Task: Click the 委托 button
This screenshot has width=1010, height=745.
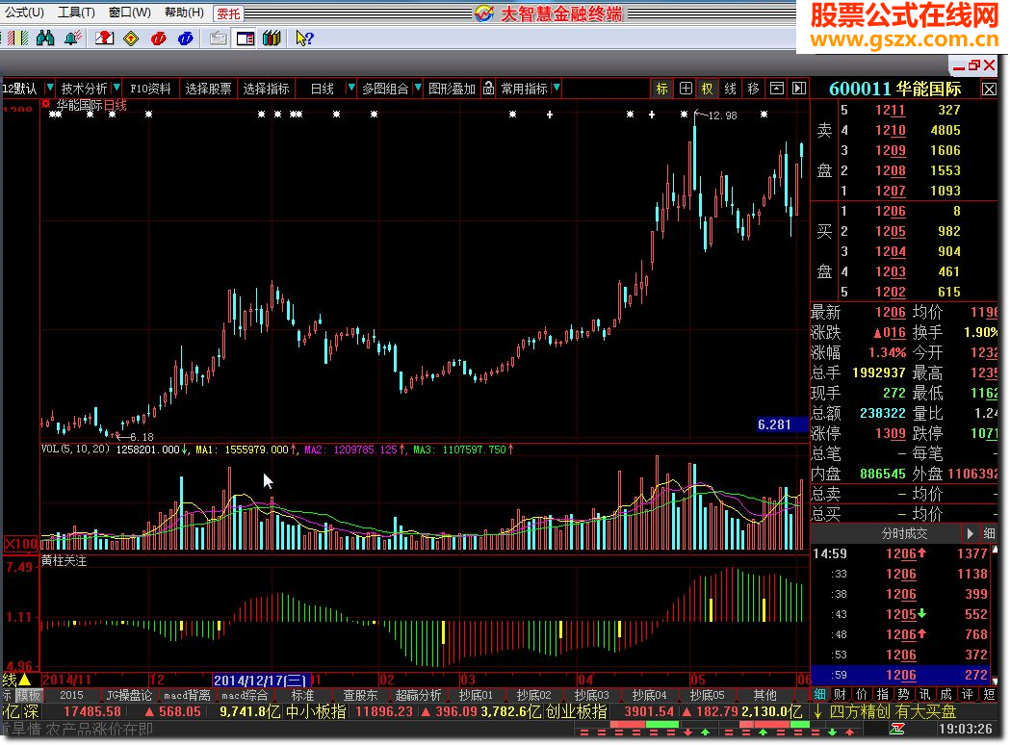Action: click(228, 13)
